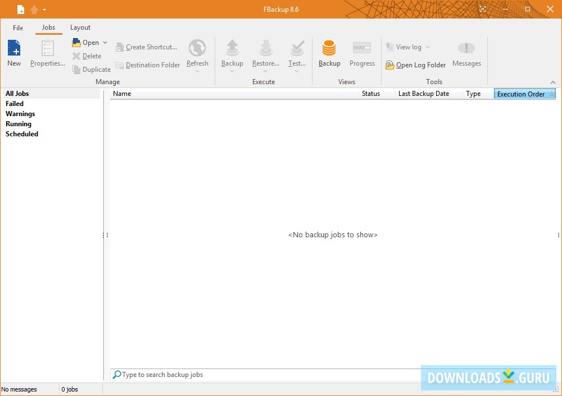
Task: Click the No messages status text
Action: click(x=19, y=389)
